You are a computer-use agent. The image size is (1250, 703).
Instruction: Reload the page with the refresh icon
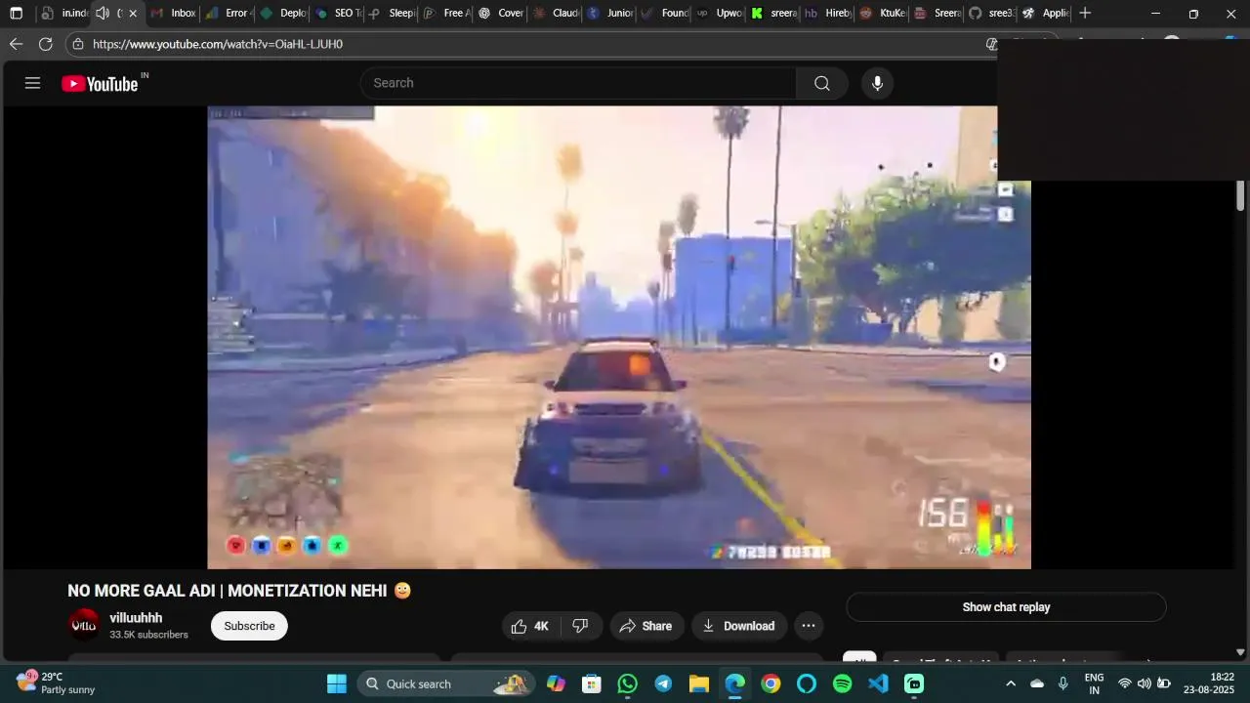[46, 44]
